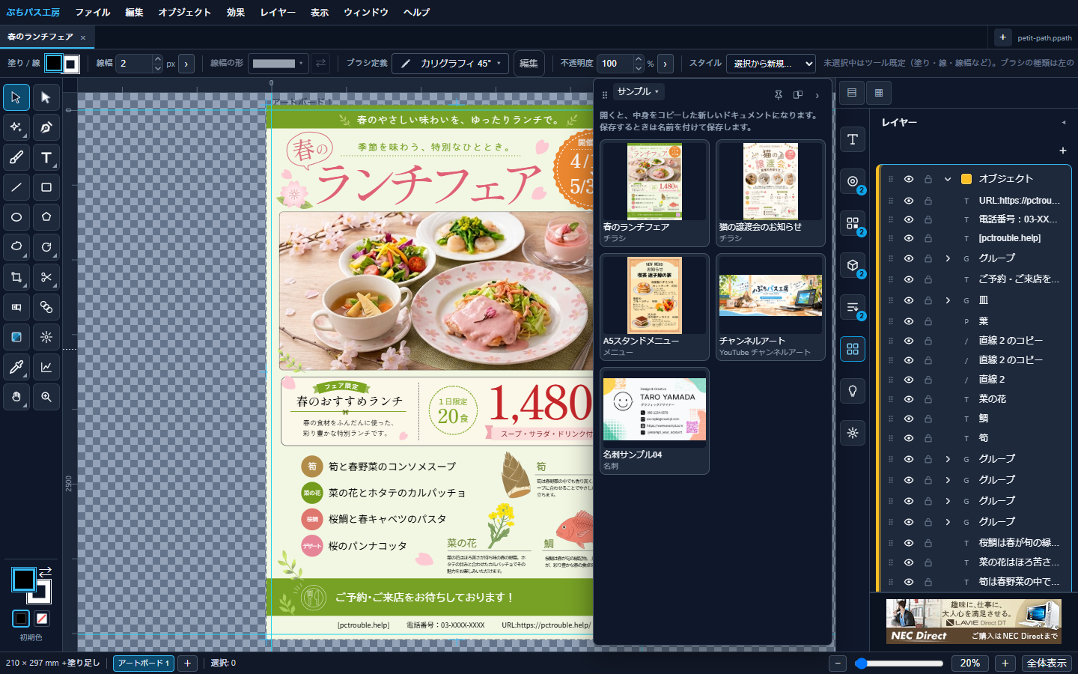
Task: Toggle visibility of the 皿 group layer
Action: pyautogui.click(x=909, y=300)
